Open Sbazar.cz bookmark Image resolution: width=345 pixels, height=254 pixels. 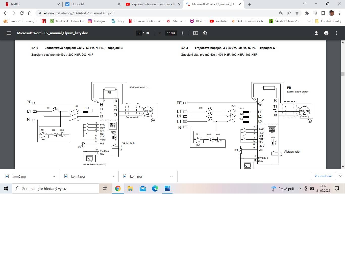tap(177, 21)
